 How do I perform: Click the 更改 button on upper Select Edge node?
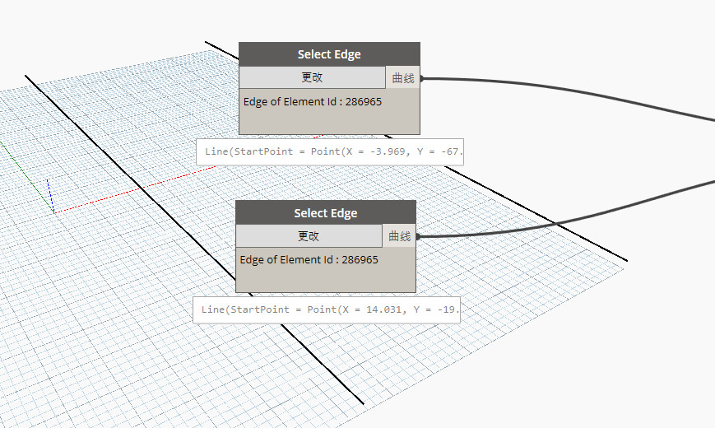click(x=312, y=77)
